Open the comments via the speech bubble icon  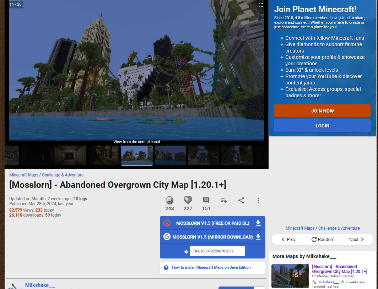pos(206,200)
